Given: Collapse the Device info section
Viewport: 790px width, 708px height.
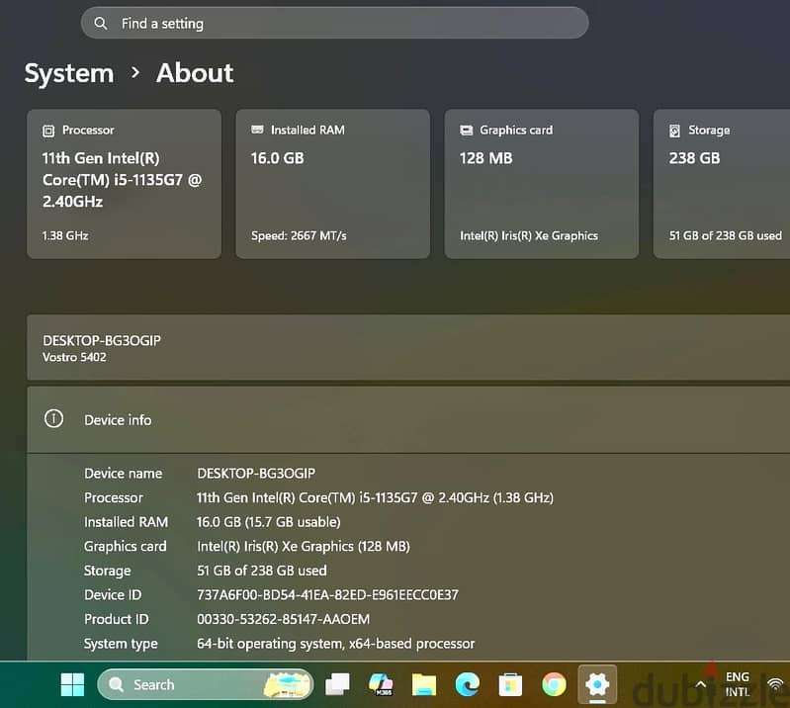Looking at the screenshot, I should click(408, 419).
